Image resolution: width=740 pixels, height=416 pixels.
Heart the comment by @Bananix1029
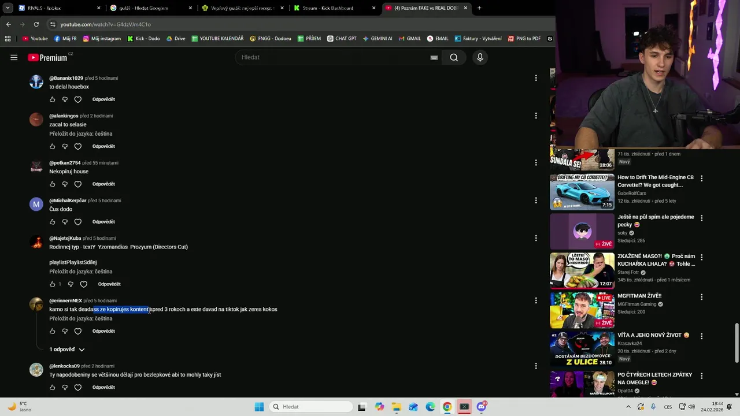(x=78, y=99)
